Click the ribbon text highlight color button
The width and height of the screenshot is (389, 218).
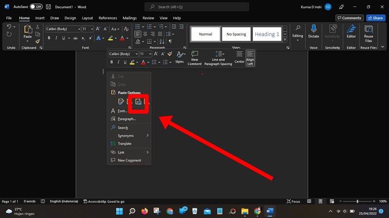pyautogui.click(x=110, y=38)
